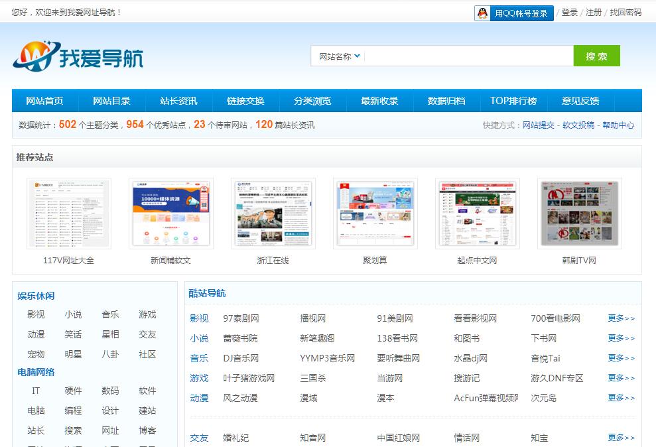Open the 新闻铺软文 site thumbnail
Screen dimensions: 656x447
(171, 214)
